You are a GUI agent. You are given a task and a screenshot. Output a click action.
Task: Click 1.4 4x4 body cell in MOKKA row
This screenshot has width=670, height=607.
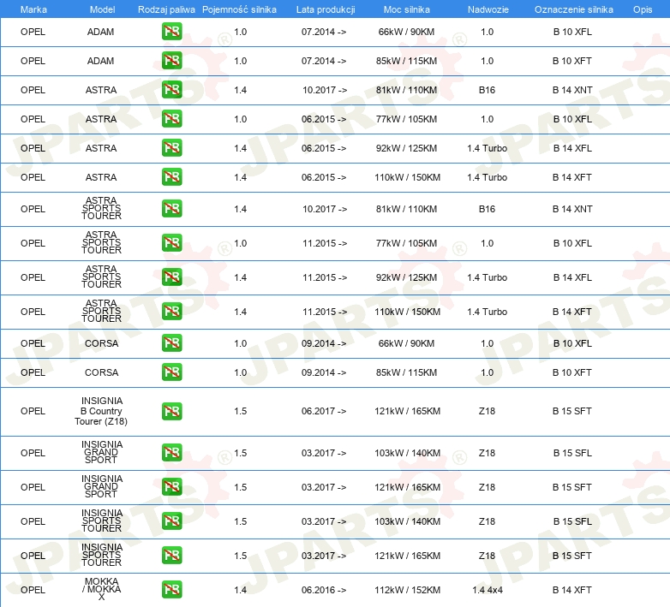click(x=488, y=590)
